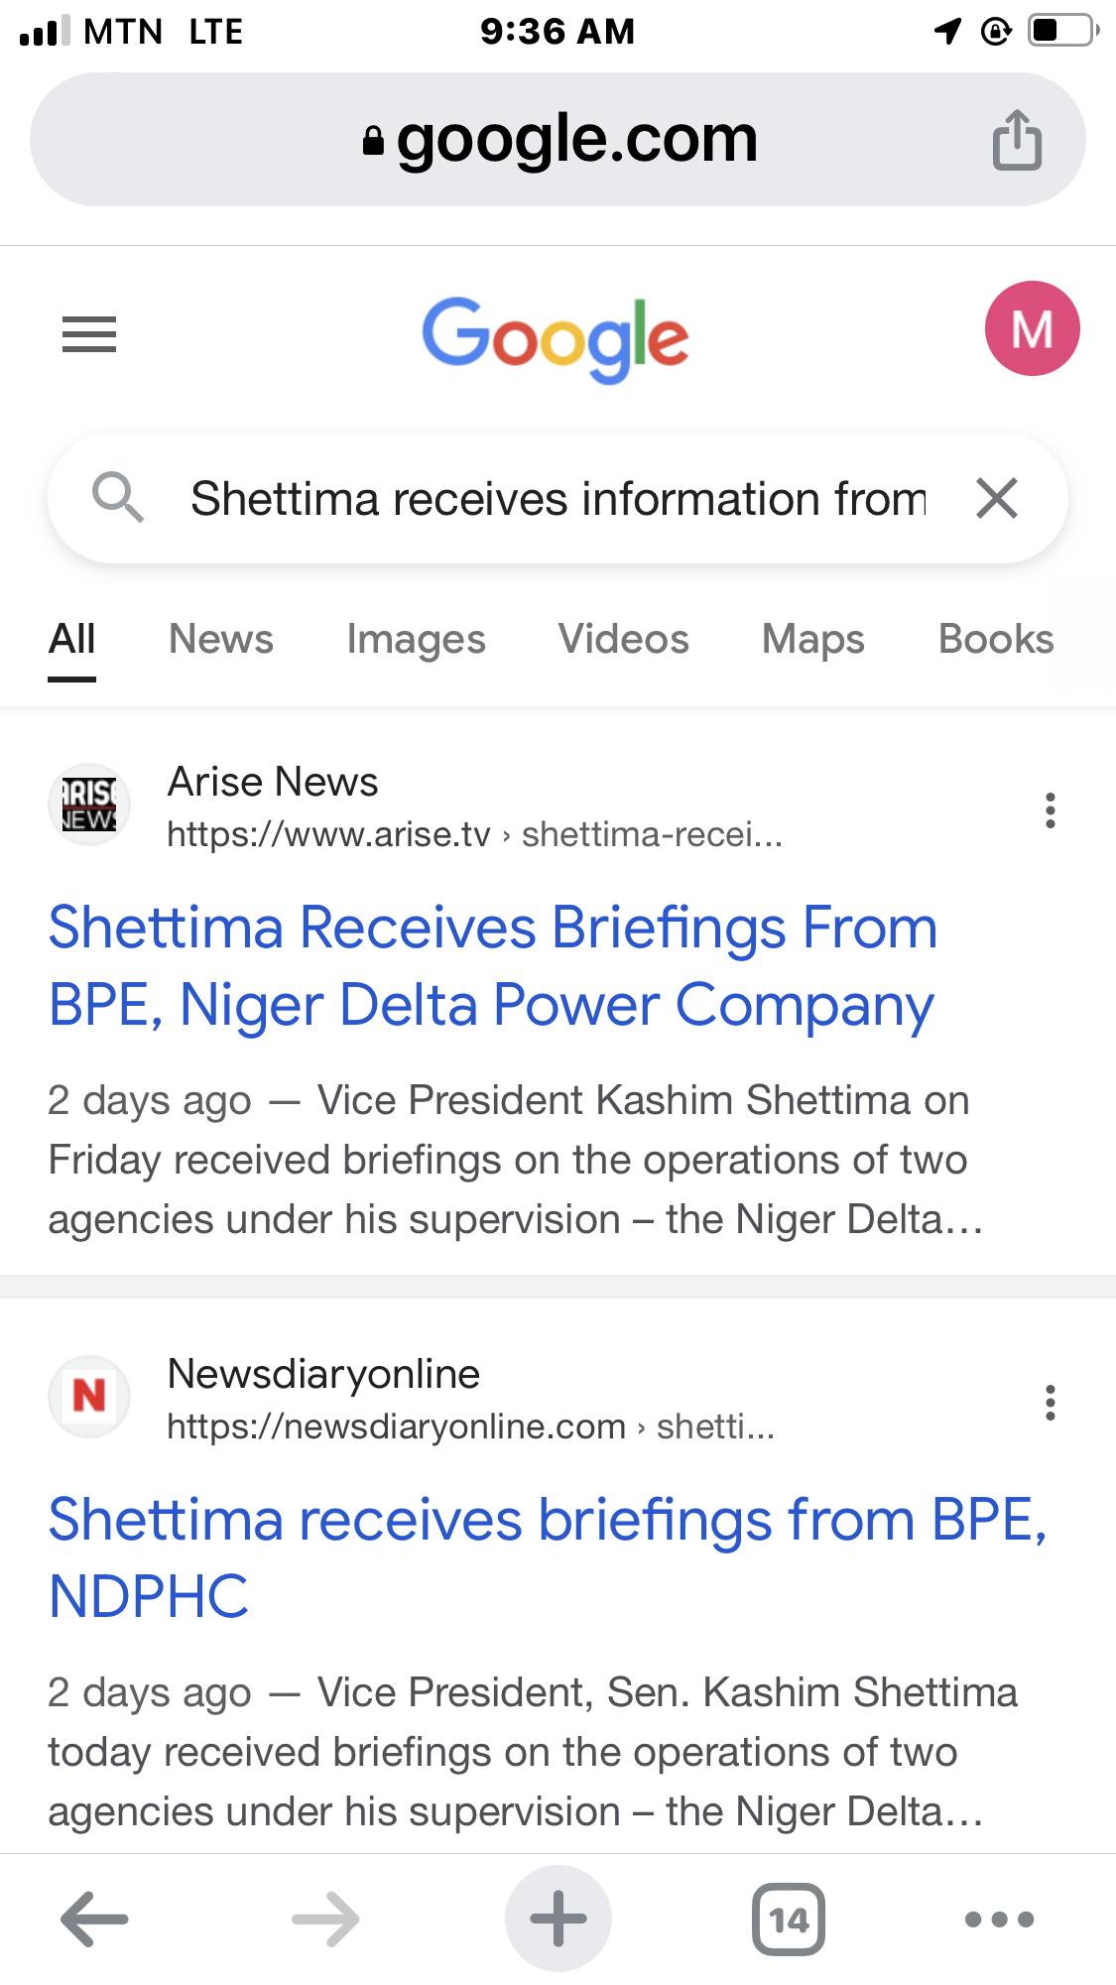Open the Books results tab
Screen dimensions: 1116x1985
995,640
